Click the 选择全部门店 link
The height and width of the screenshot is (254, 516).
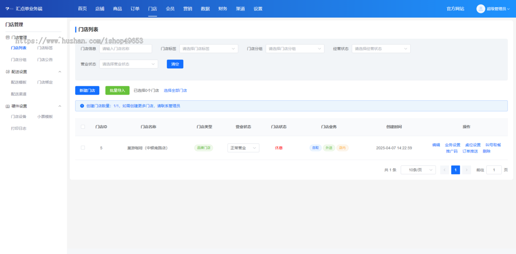175,90
